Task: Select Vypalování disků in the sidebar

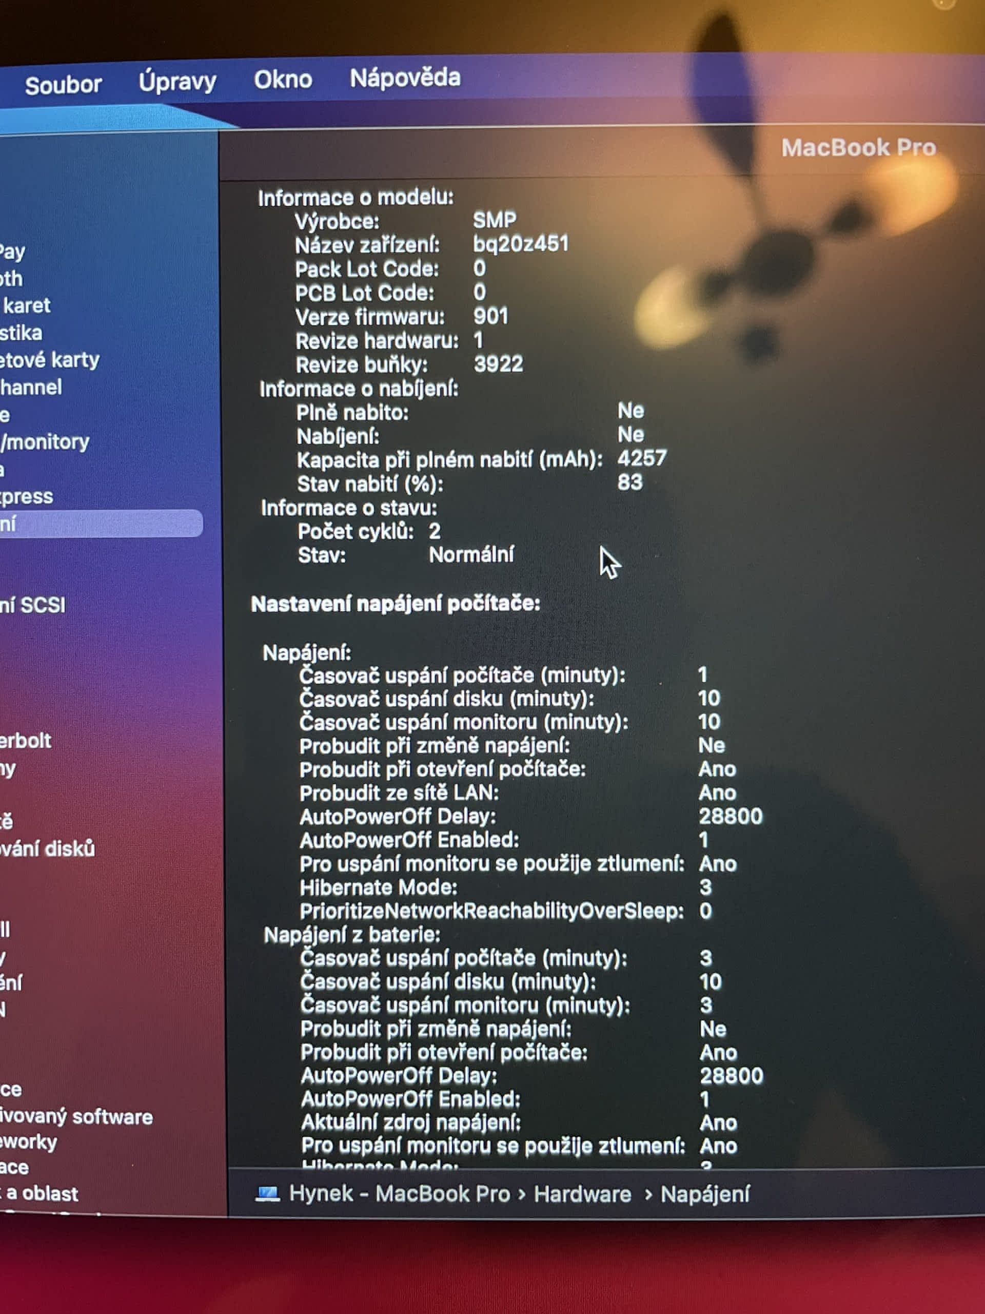Action: click(48, 848)
